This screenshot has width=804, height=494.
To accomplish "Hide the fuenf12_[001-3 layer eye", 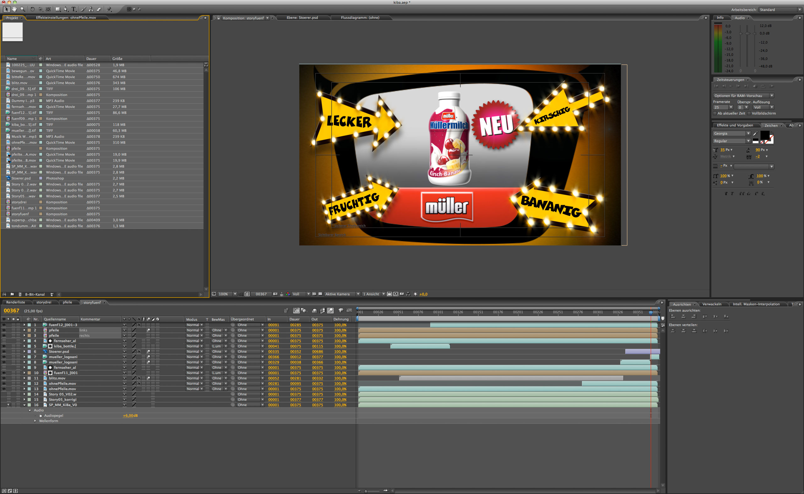I will coord(4,325).
